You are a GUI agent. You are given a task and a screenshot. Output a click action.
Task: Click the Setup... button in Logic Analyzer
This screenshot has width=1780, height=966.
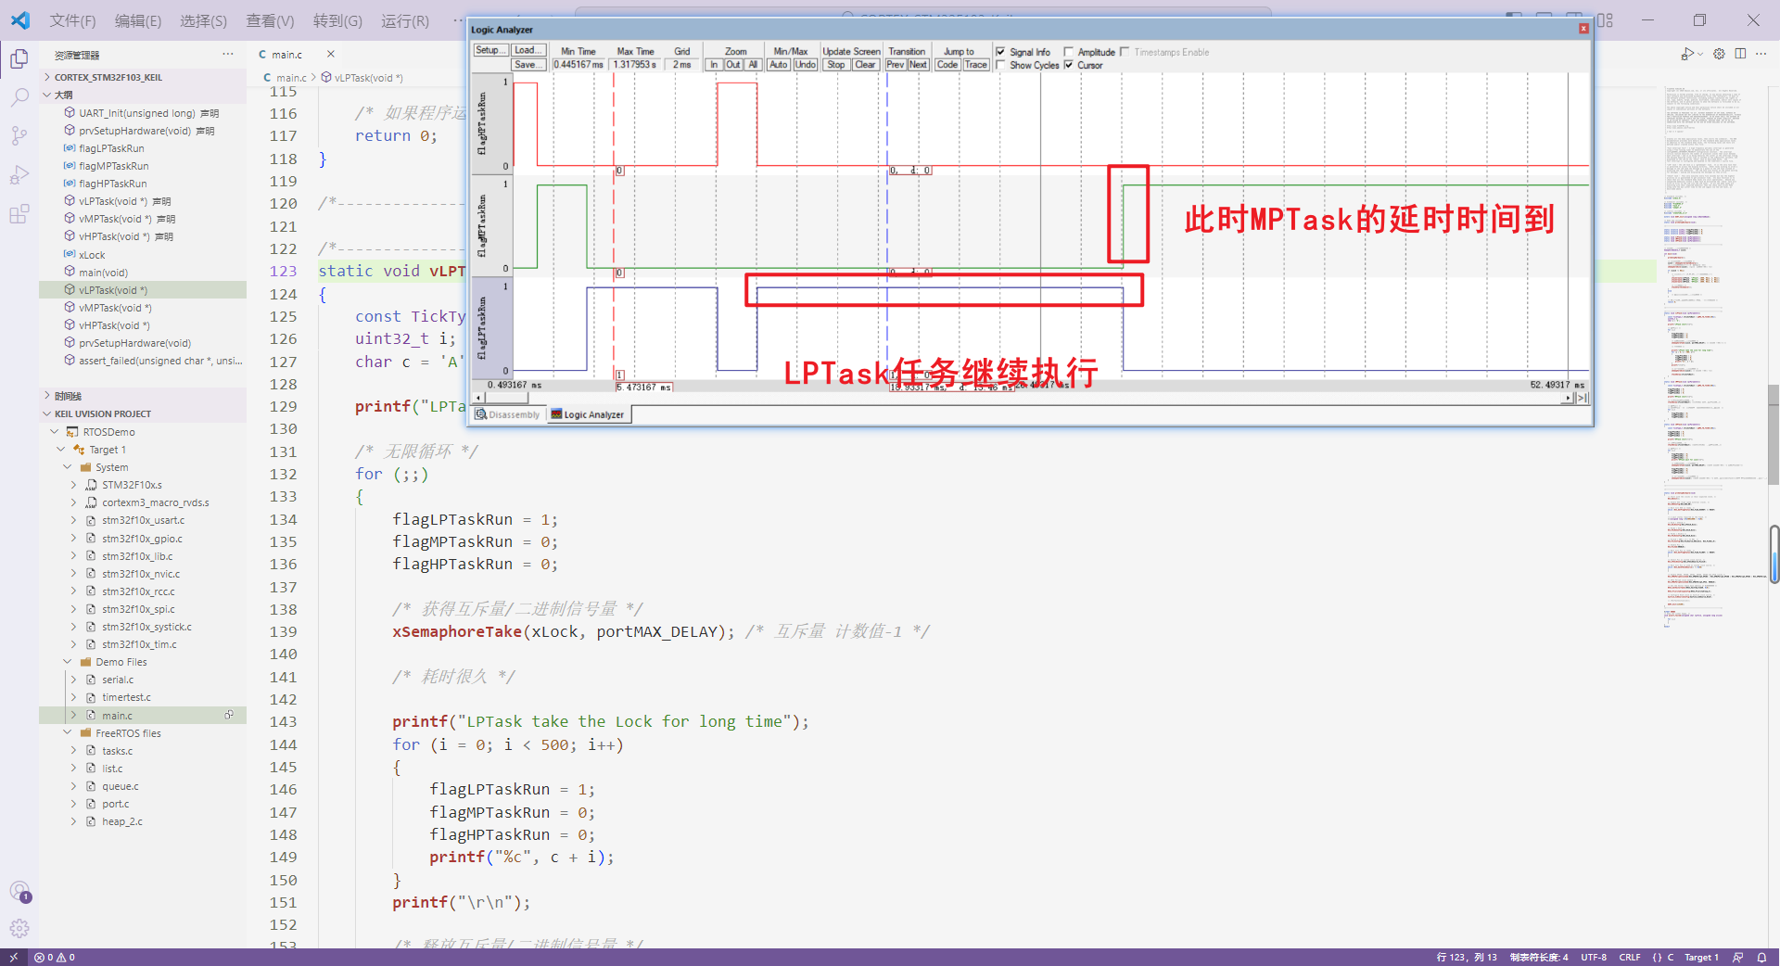coord(490,50)
